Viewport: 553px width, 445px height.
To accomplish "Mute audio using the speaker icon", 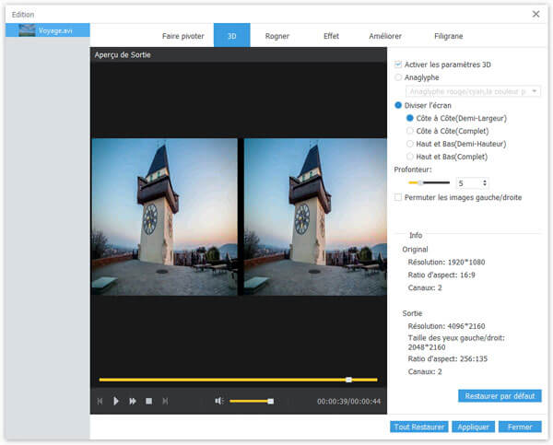I will (x=219, y=401).
